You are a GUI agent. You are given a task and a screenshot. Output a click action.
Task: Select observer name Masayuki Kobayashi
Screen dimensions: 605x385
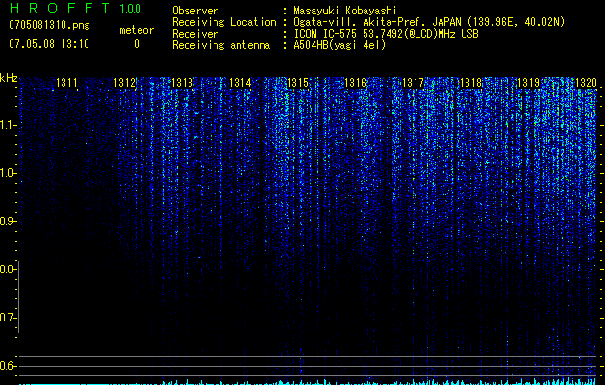click(x=345, y=11)
